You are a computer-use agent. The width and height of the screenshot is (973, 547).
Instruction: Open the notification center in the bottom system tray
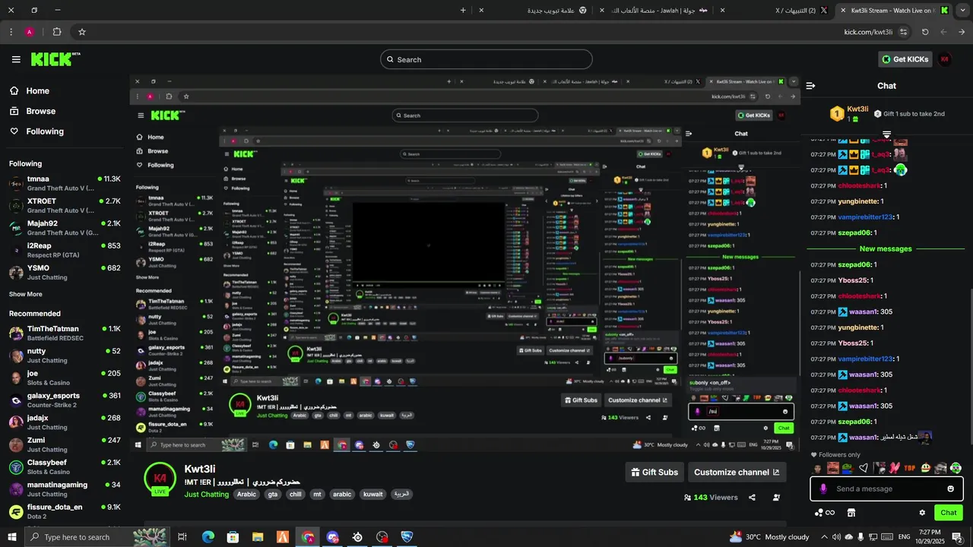[x=957, y=537]
